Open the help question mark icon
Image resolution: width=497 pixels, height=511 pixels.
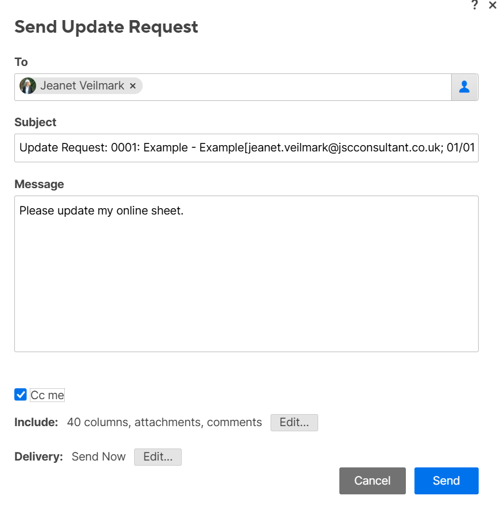point(474,5)
